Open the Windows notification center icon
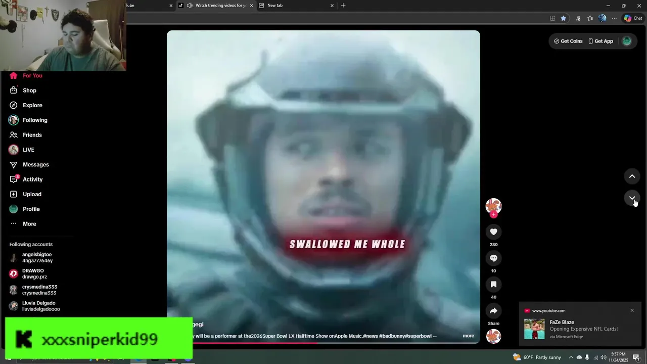Image resolution: width=647 pixels, height=364 pixels. tap(636, 357)
